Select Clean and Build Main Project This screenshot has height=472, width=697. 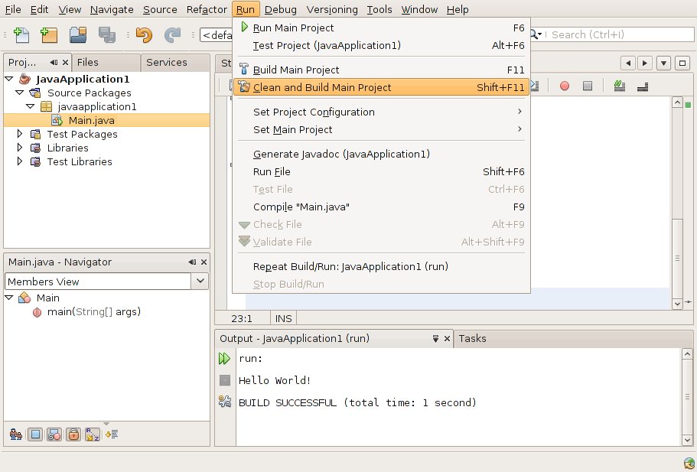coord(322,87)
